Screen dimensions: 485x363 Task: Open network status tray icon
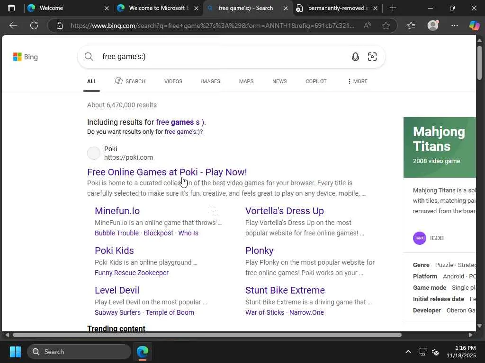tap(423, 352)
